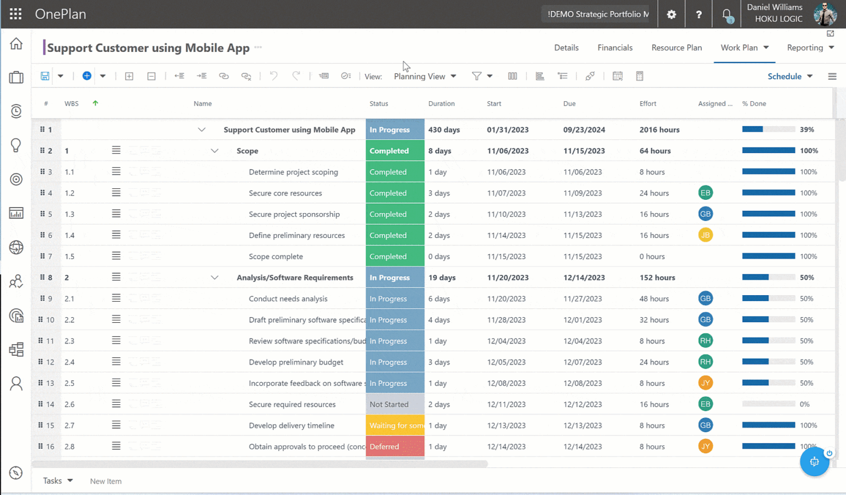Open dashboards blocks sidebar icon
Screen dimensions: 846x495
(x=16, y=349)
